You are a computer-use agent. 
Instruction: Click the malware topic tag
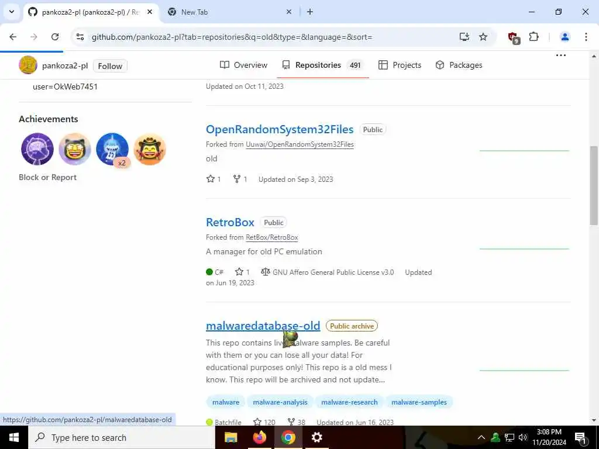[226, 402]
